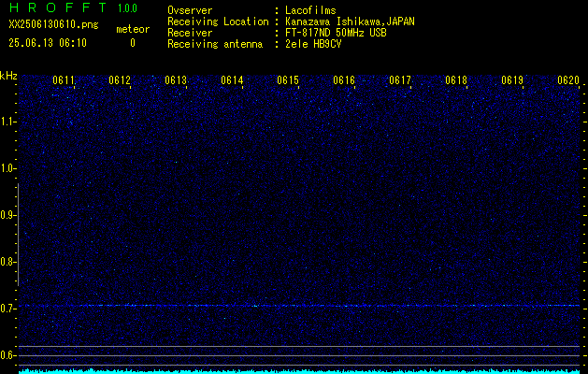
Task: Click the 0613 time marker
Action: [x=176, y=80]
